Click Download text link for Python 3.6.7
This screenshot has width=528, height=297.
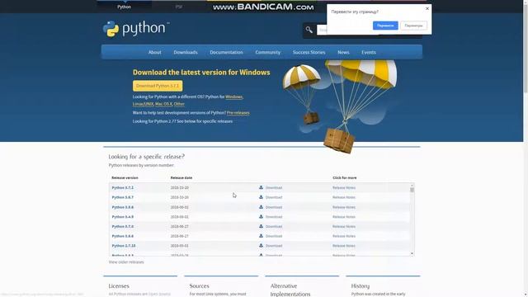point(274,197)
